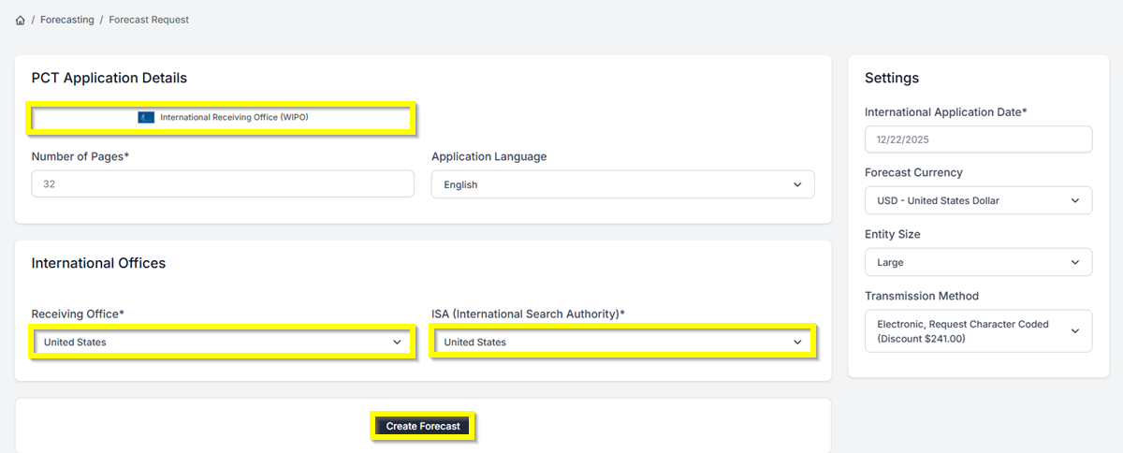Click the Entity Size chevron arrow
1123x453 pixels.
tap(1075, 263)
